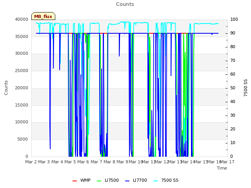Click the 80 right-axis tick label
Viewport: 251px width, 188px height.
click(x=233, y=47)
